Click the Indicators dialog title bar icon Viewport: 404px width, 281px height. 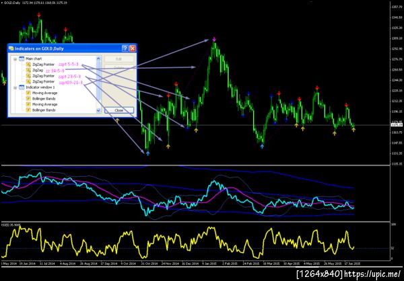(x=11, y=48)
